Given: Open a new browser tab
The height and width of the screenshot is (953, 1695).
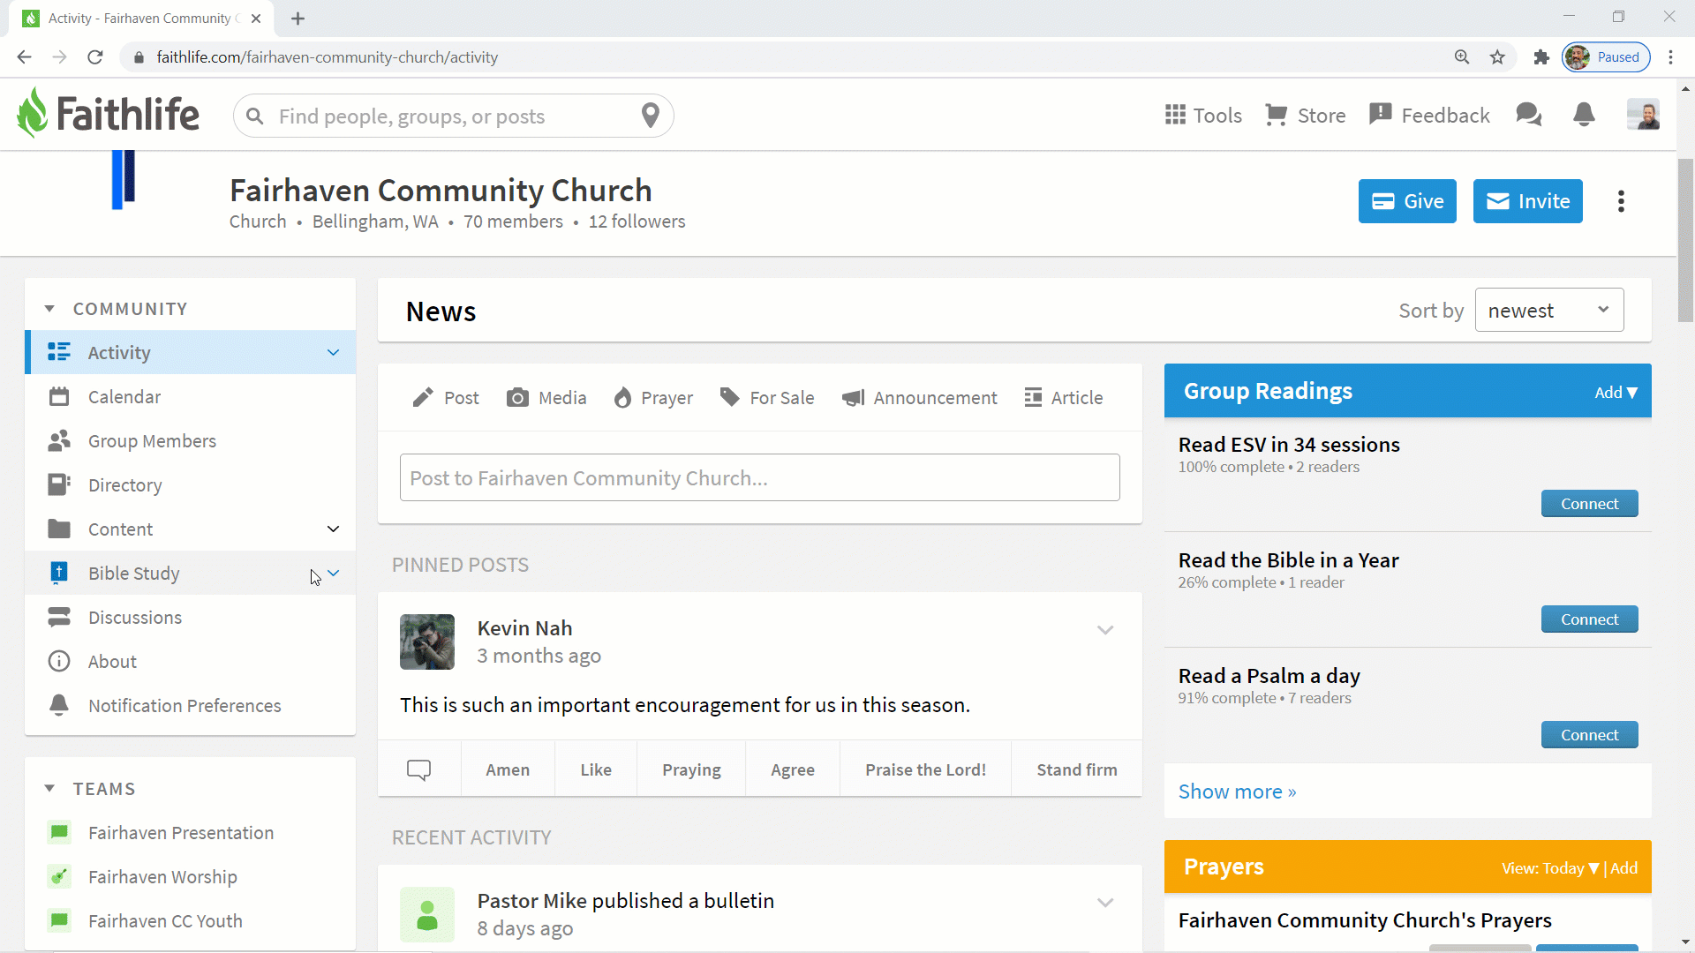Looking at the screenshot, I should point(298,19).
